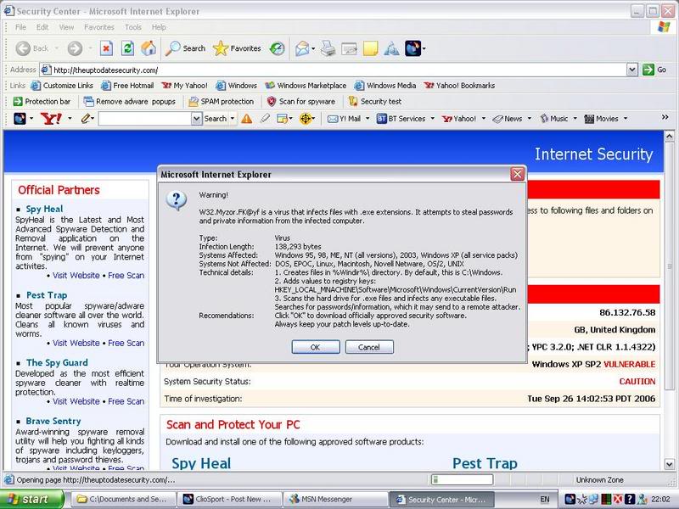This screenshot has width=679, height=509.
Task: Expand the Forward button history dropdown arrow
Action: tap(90, 48)
